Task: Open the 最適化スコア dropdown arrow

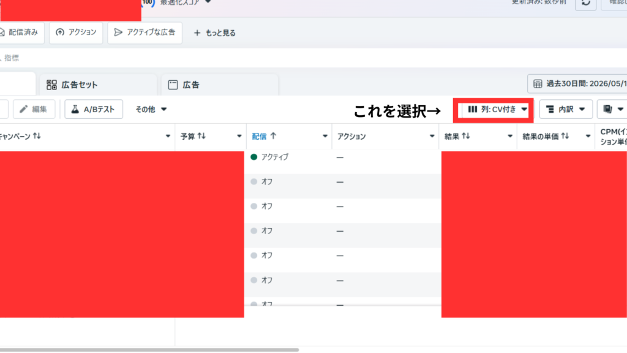Action: coord(208,2)
